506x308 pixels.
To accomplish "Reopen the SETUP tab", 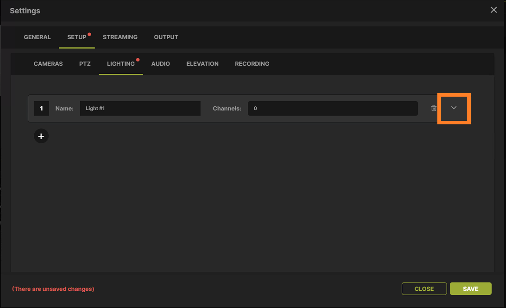I will [x=77, y=37].
